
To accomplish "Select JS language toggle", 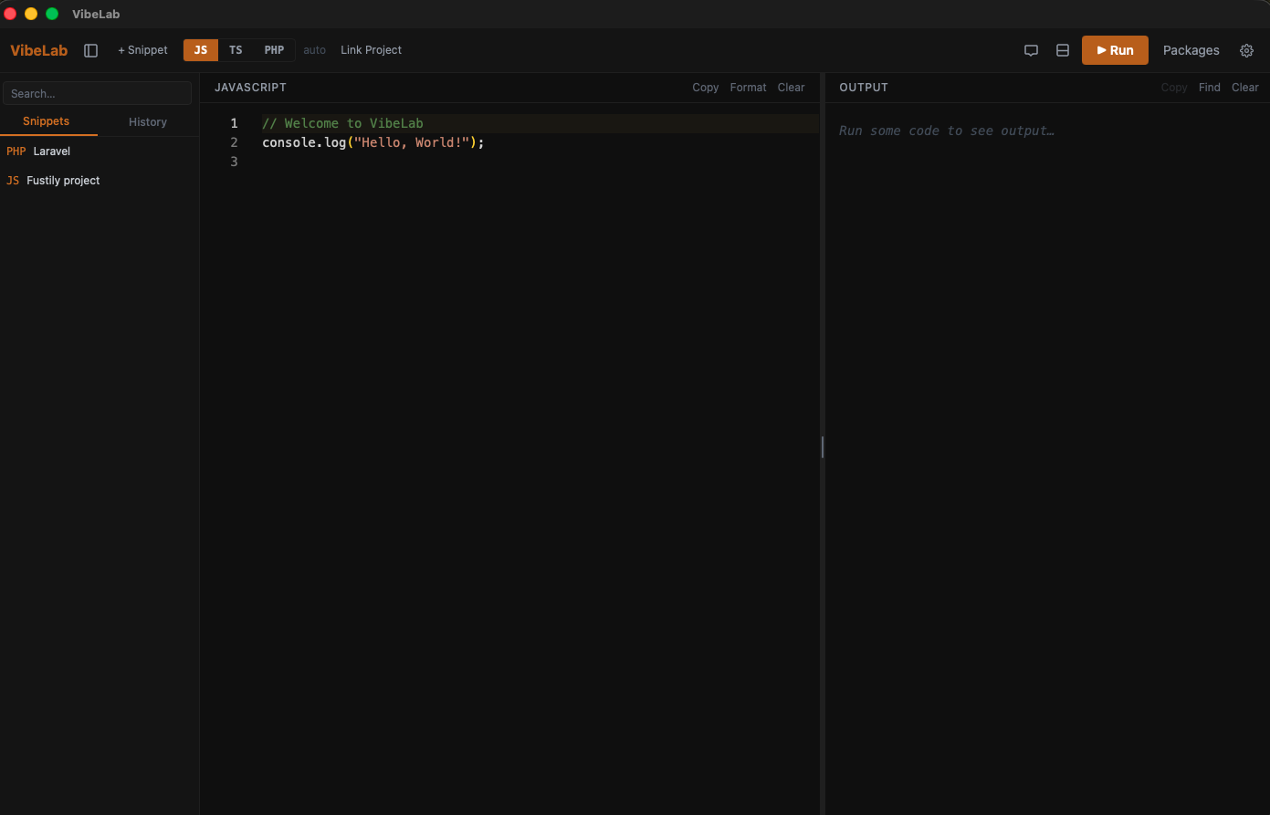I will [x=201, y=50].
